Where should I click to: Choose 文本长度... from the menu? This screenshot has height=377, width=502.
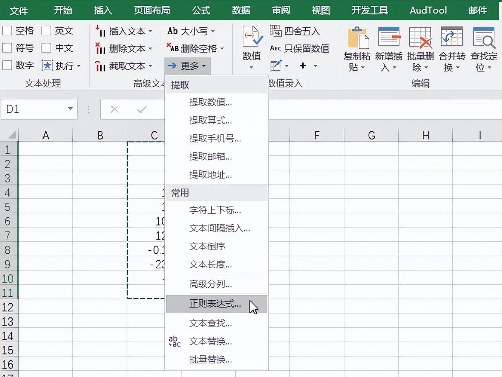(217, 264)
